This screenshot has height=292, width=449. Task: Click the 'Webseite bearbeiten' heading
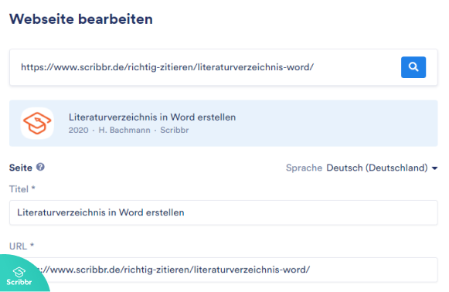[81, 19]
